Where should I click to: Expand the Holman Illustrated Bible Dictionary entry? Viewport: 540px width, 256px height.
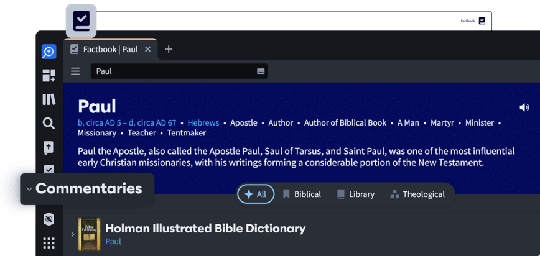click(x=72, y=234)
